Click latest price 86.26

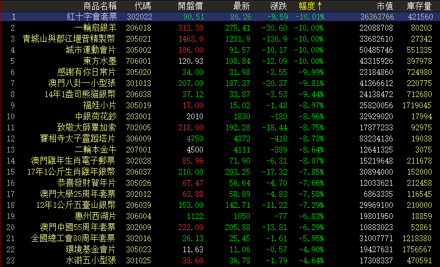(241, 17)
